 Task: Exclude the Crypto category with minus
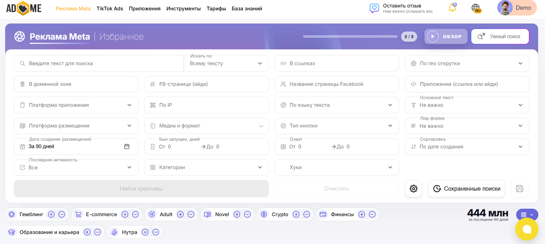[307, 214]
